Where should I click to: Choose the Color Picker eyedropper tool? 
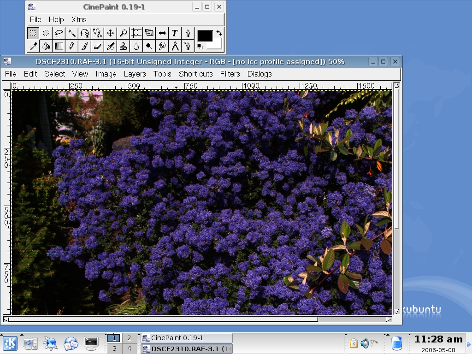(x=33, y=46)
